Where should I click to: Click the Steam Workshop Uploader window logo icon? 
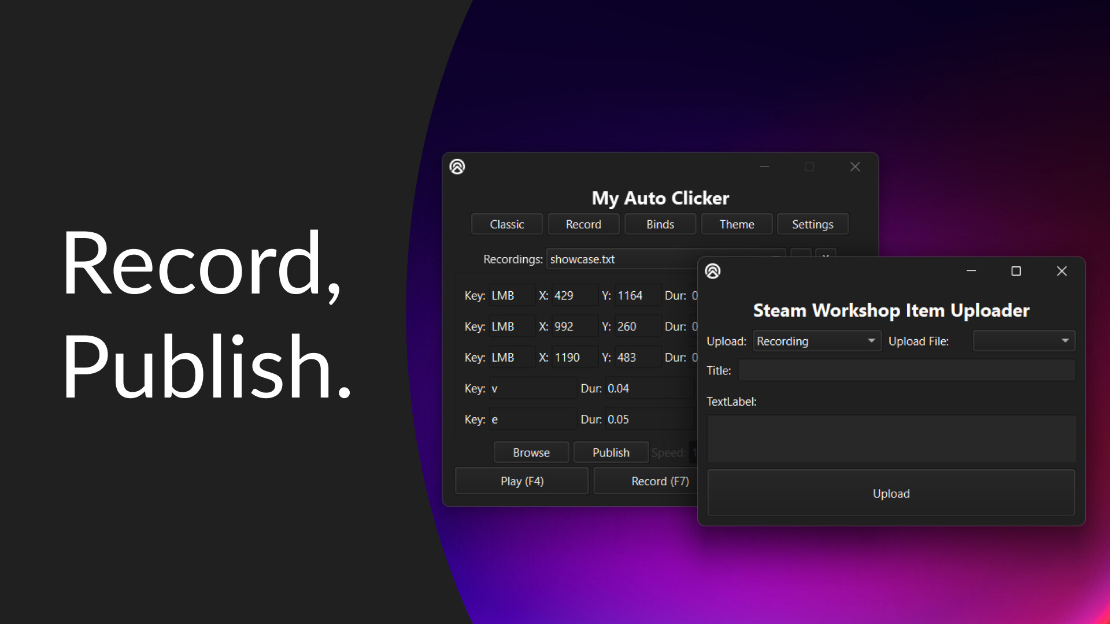[x=713, y=272]
